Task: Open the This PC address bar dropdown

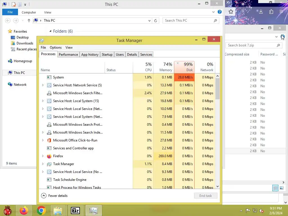Action: pos(149,21)
